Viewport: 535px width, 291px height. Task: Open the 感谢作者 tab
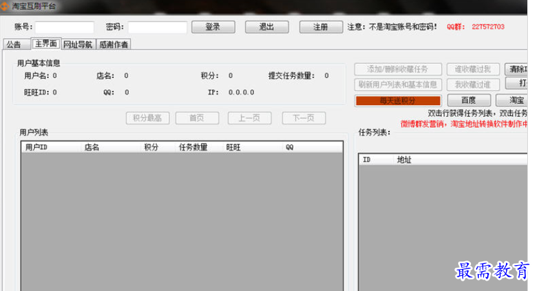point(114,45)
